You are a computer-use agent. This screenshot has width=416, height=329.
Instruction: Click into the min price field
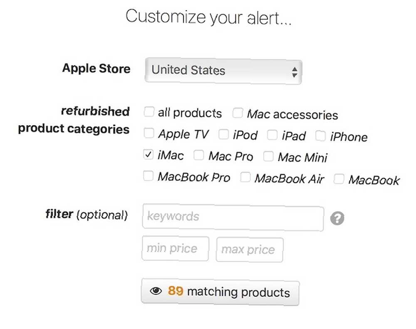pyautogui.click(x=176, y=248)
